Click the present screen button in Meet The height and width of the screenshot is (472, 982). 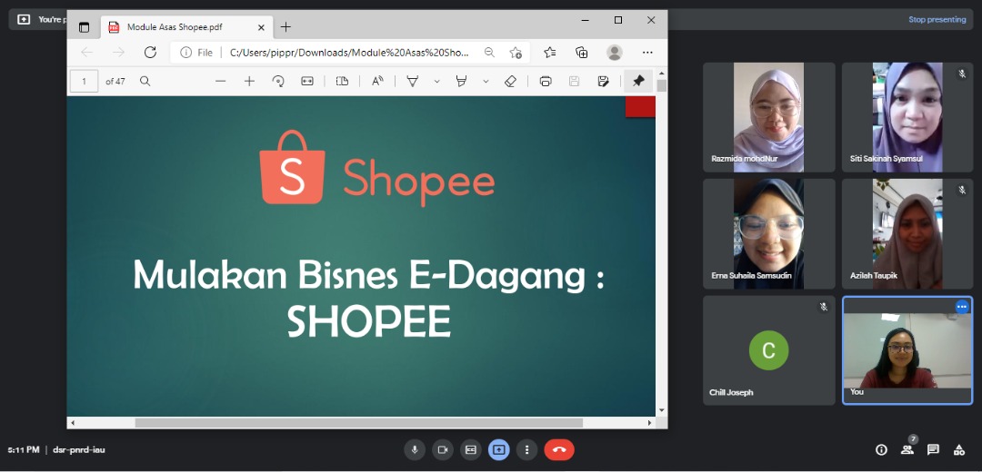pos(498,449)
